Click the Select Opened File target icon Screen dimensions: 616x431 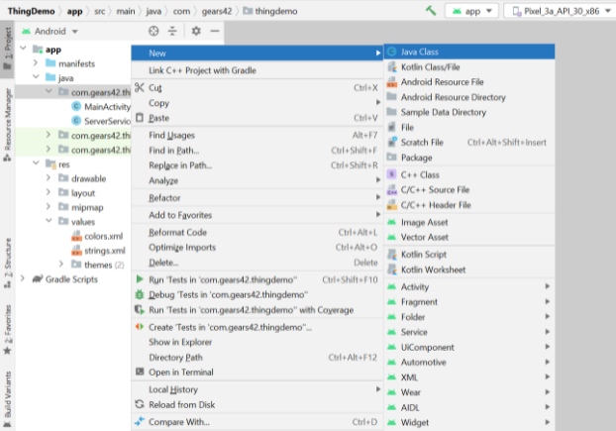tap(154, 31)
